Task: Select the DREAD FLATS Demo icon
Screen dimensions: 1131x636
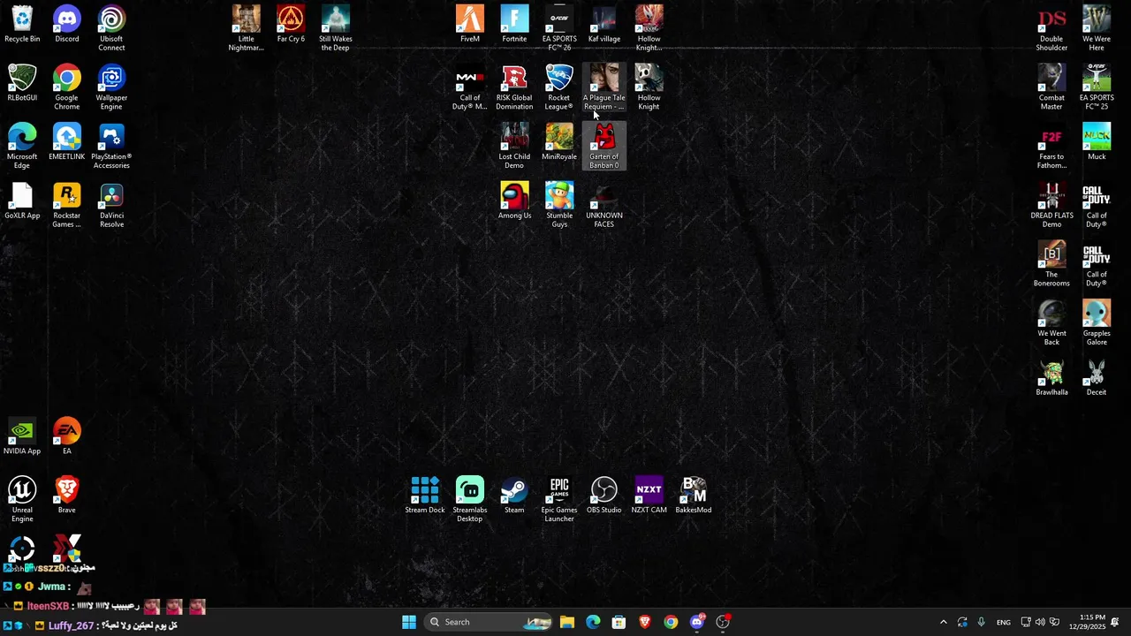Action: tap(1051, 206)
